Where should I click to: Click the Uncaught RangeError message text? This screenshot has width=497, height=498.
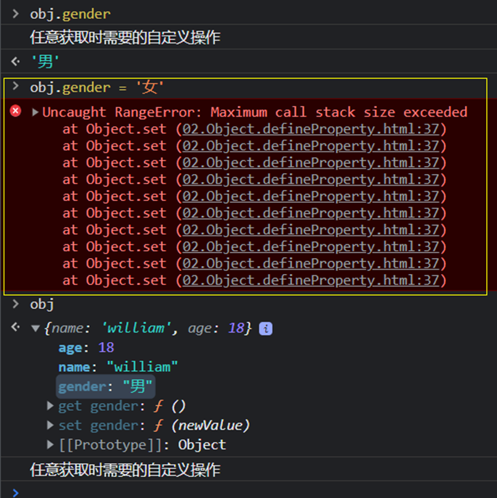point(255,112)
